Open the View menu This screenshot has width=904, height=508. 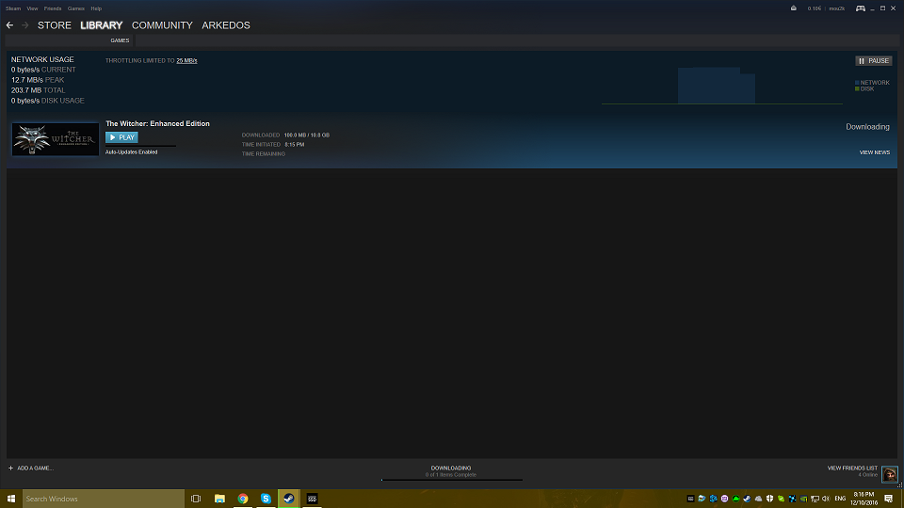pyautogui.click(x=32, y=8)
